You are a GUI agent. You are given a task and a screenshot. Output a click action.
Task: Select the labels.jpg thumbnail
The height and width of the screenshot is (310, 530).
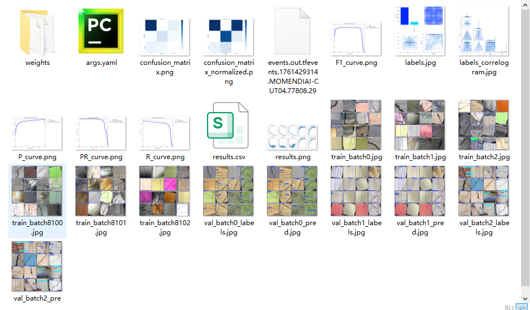[x=420, y=31]
